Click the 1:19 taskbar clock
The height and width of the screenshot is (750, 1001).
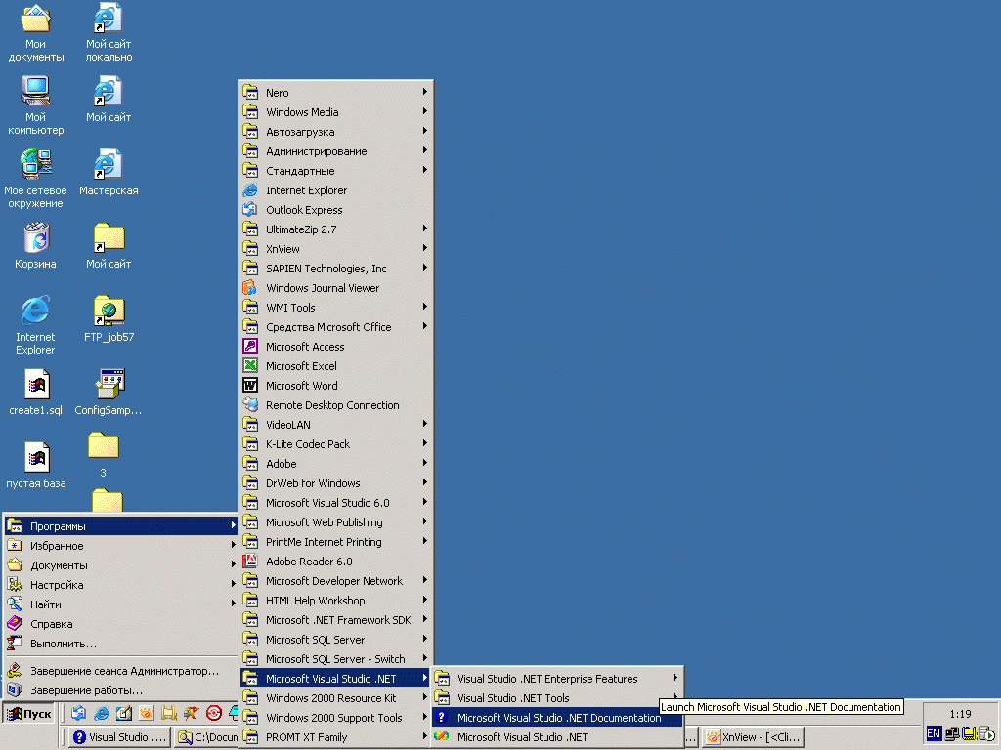960,714
